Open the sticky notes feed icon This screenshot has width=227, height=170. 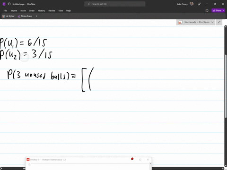coord(207,11)
